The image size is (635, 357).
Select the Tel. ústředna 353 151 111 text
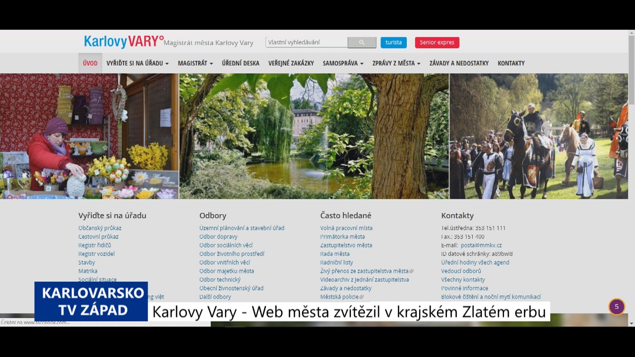point(473,228)
